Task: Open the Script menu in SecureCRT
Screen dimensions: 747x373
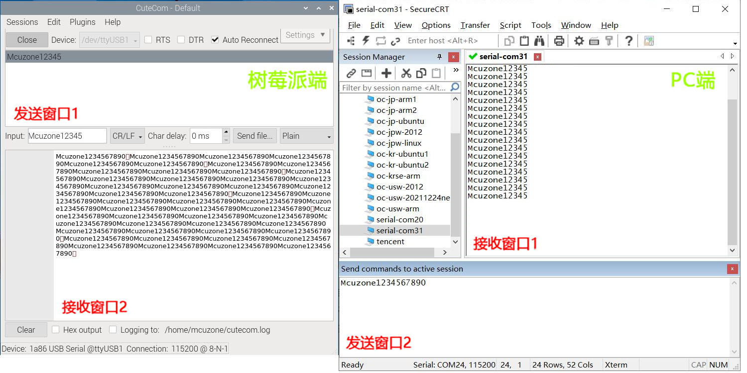Action: coord(510,25)
